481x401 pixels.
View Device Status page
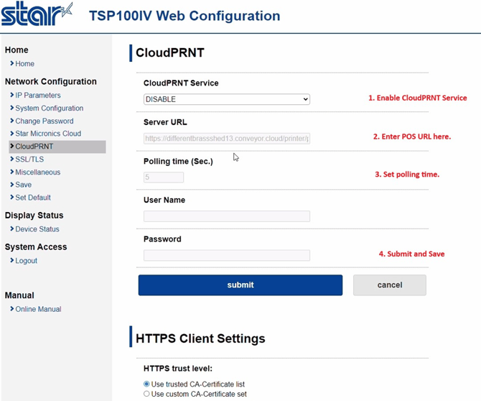[37, 229]
